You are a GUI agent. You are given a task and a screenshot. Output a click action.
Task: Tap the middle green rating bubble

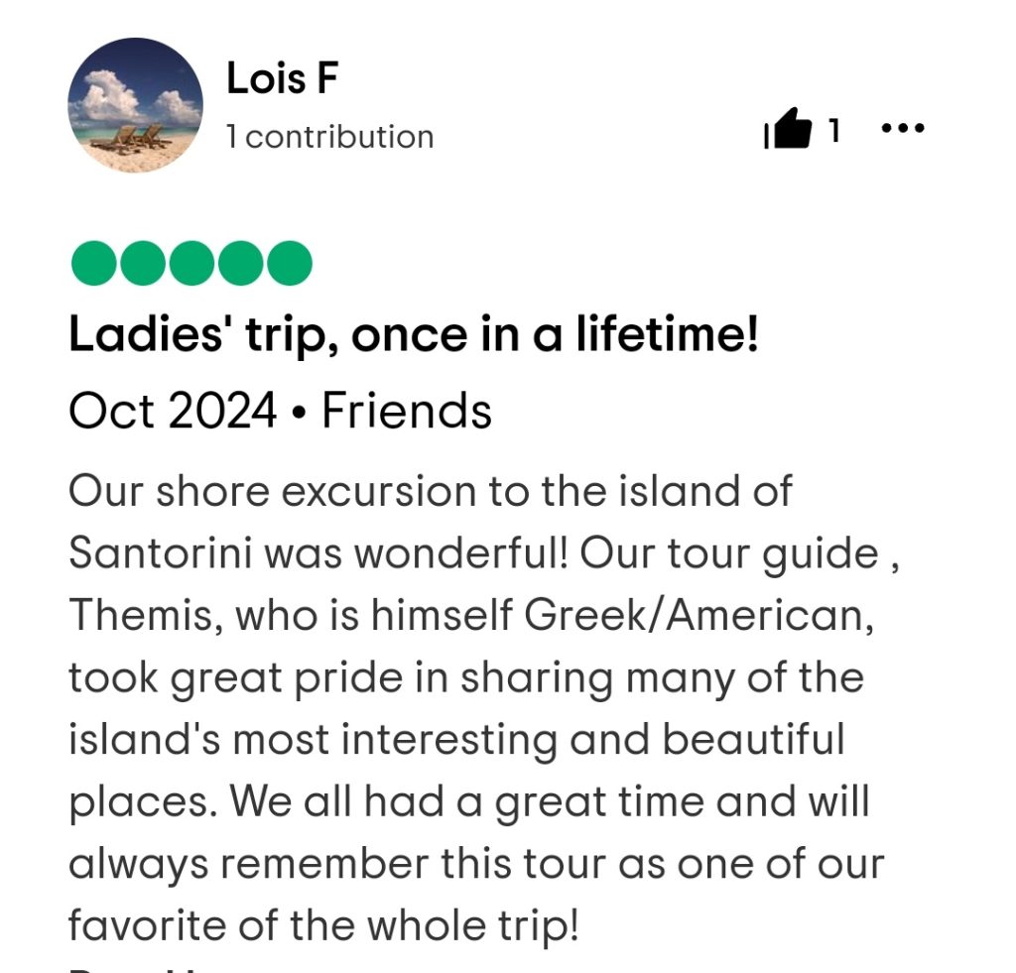coord(190,263)
